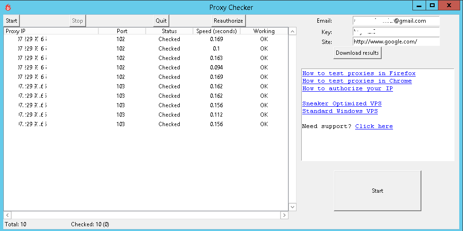Sort by Working column header
Viewport: 463px width, 231px height.
click(264, 31)
